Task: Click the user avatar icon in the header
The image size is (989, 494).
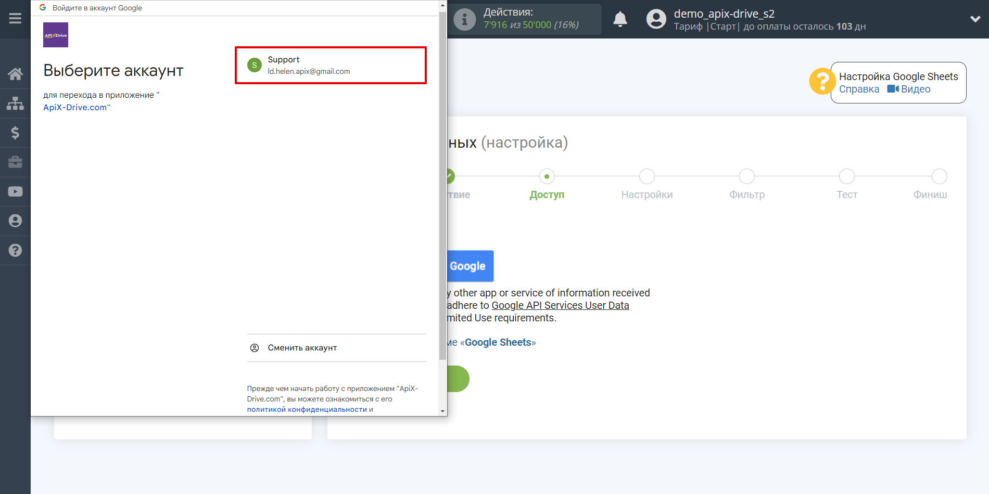Action: point(656,19)
